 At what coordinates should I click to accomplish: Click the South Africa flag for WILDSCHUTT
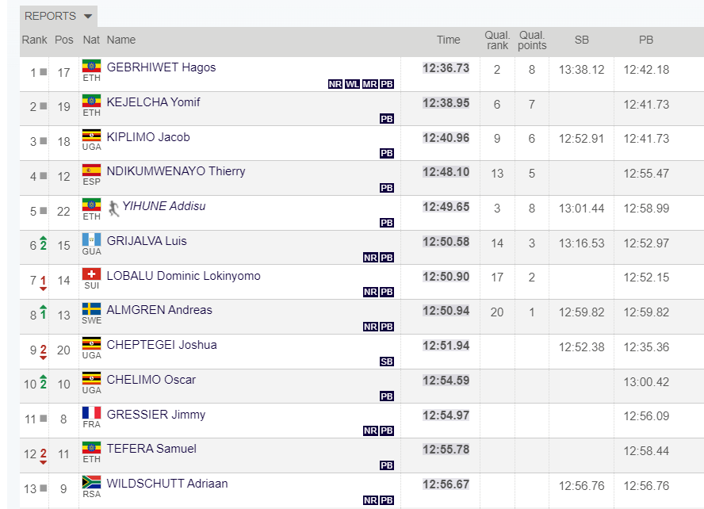[x=92, y=482]
